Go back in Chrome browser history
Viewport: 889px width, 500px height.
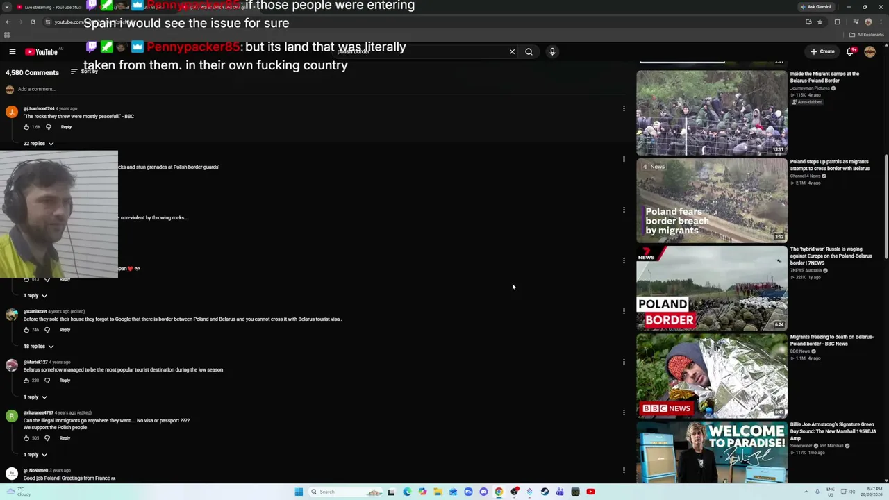[8, 22]
